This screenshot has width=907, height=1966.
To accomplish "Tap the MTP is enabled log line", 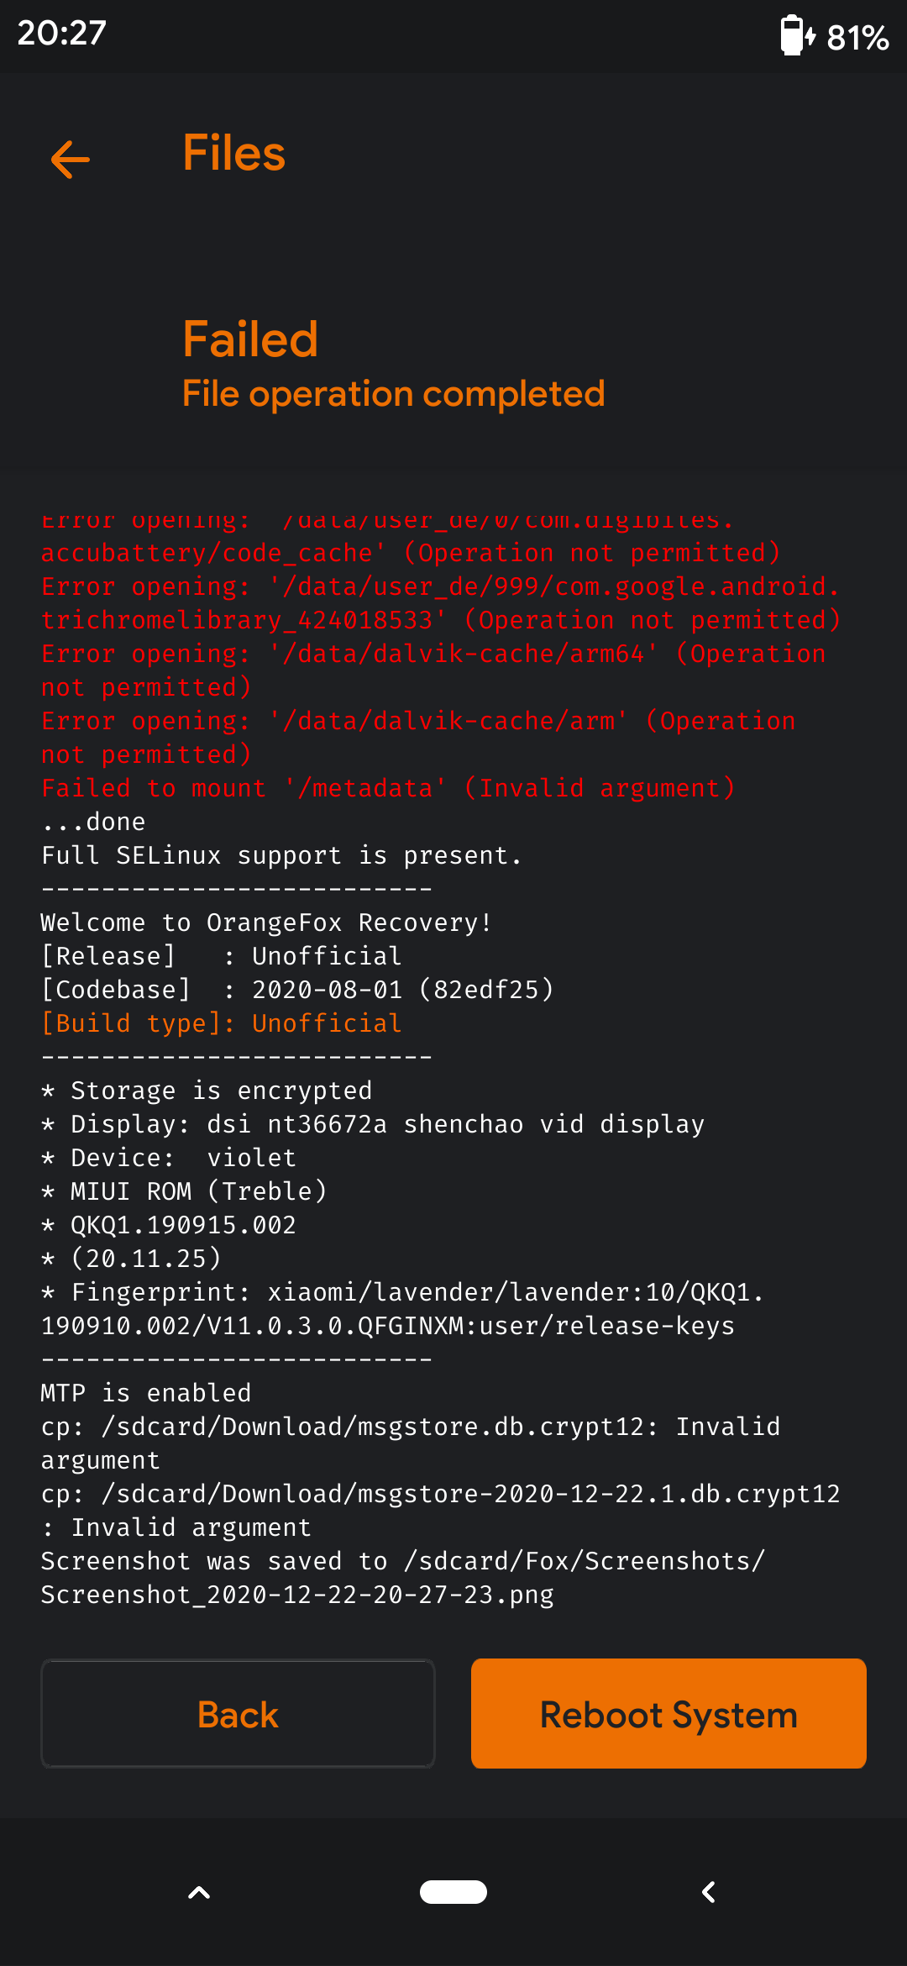I will pyautogui.click(x=146, y=1393).
